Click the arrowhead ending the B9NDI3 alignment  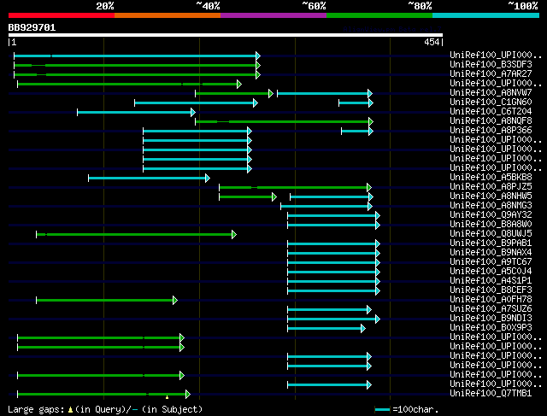point(378,319)
